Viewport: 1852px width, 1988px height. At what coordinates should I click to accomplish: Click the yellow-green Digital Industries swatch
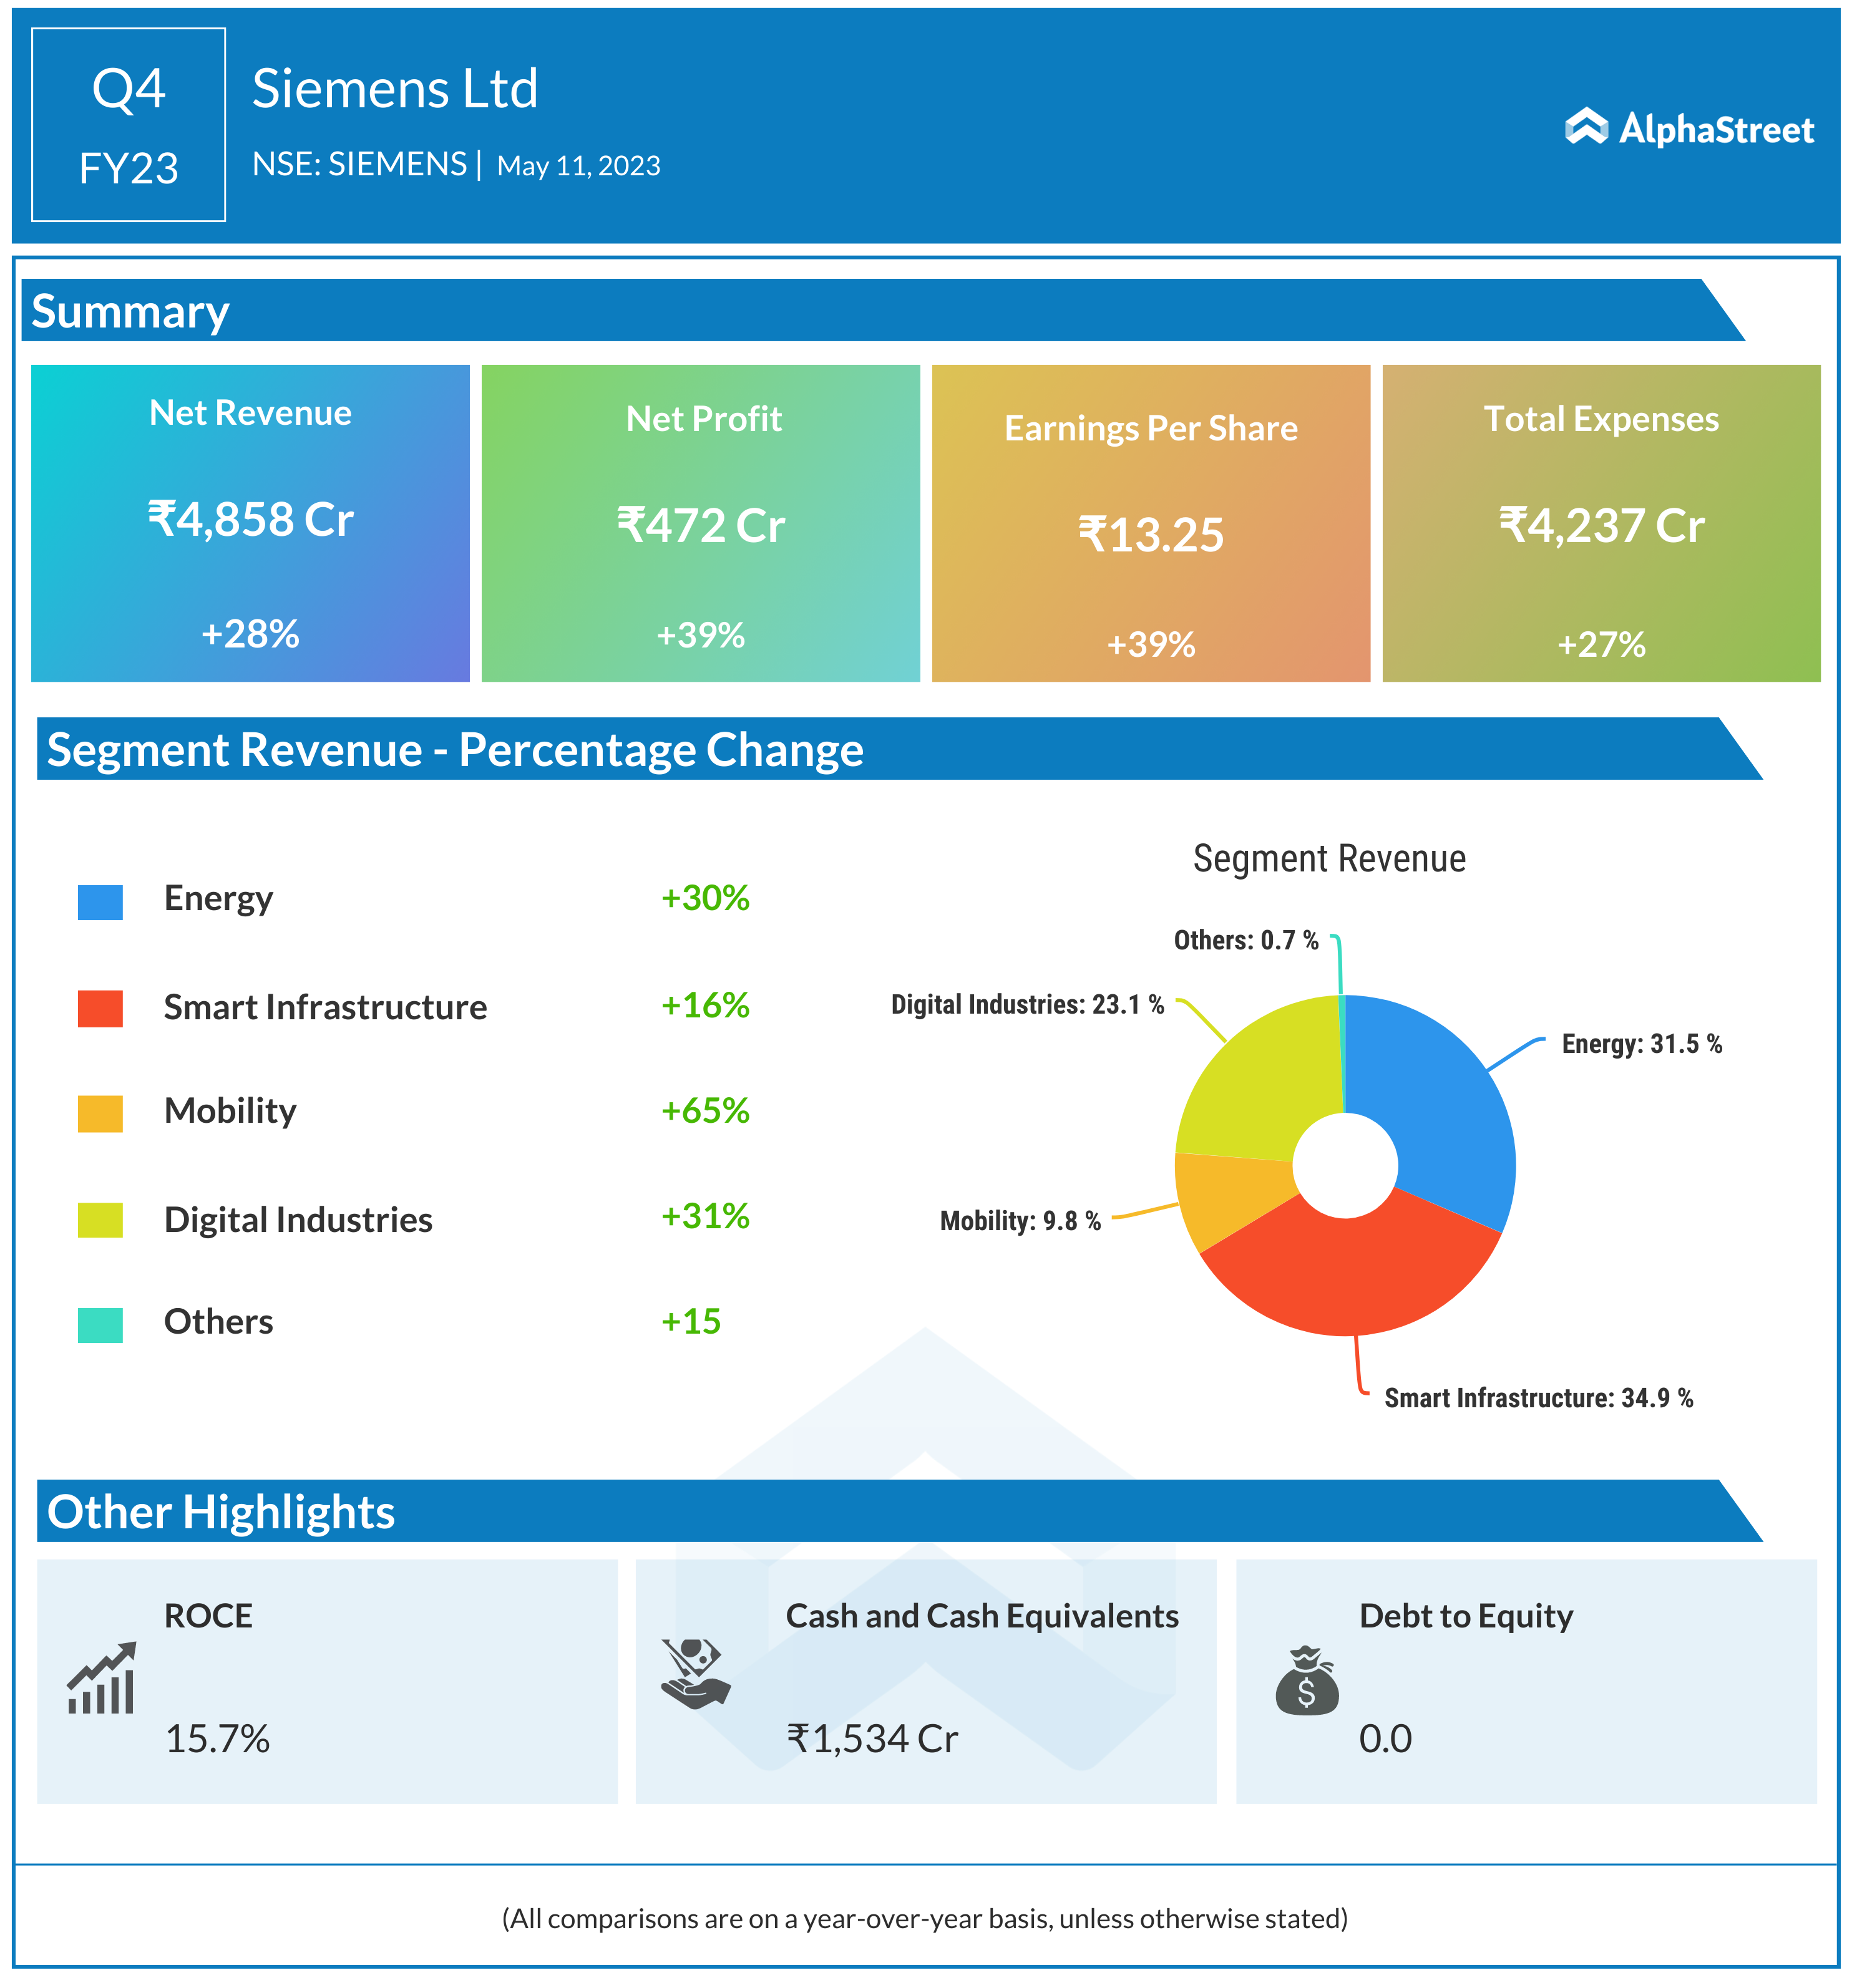pos(100,1219)
